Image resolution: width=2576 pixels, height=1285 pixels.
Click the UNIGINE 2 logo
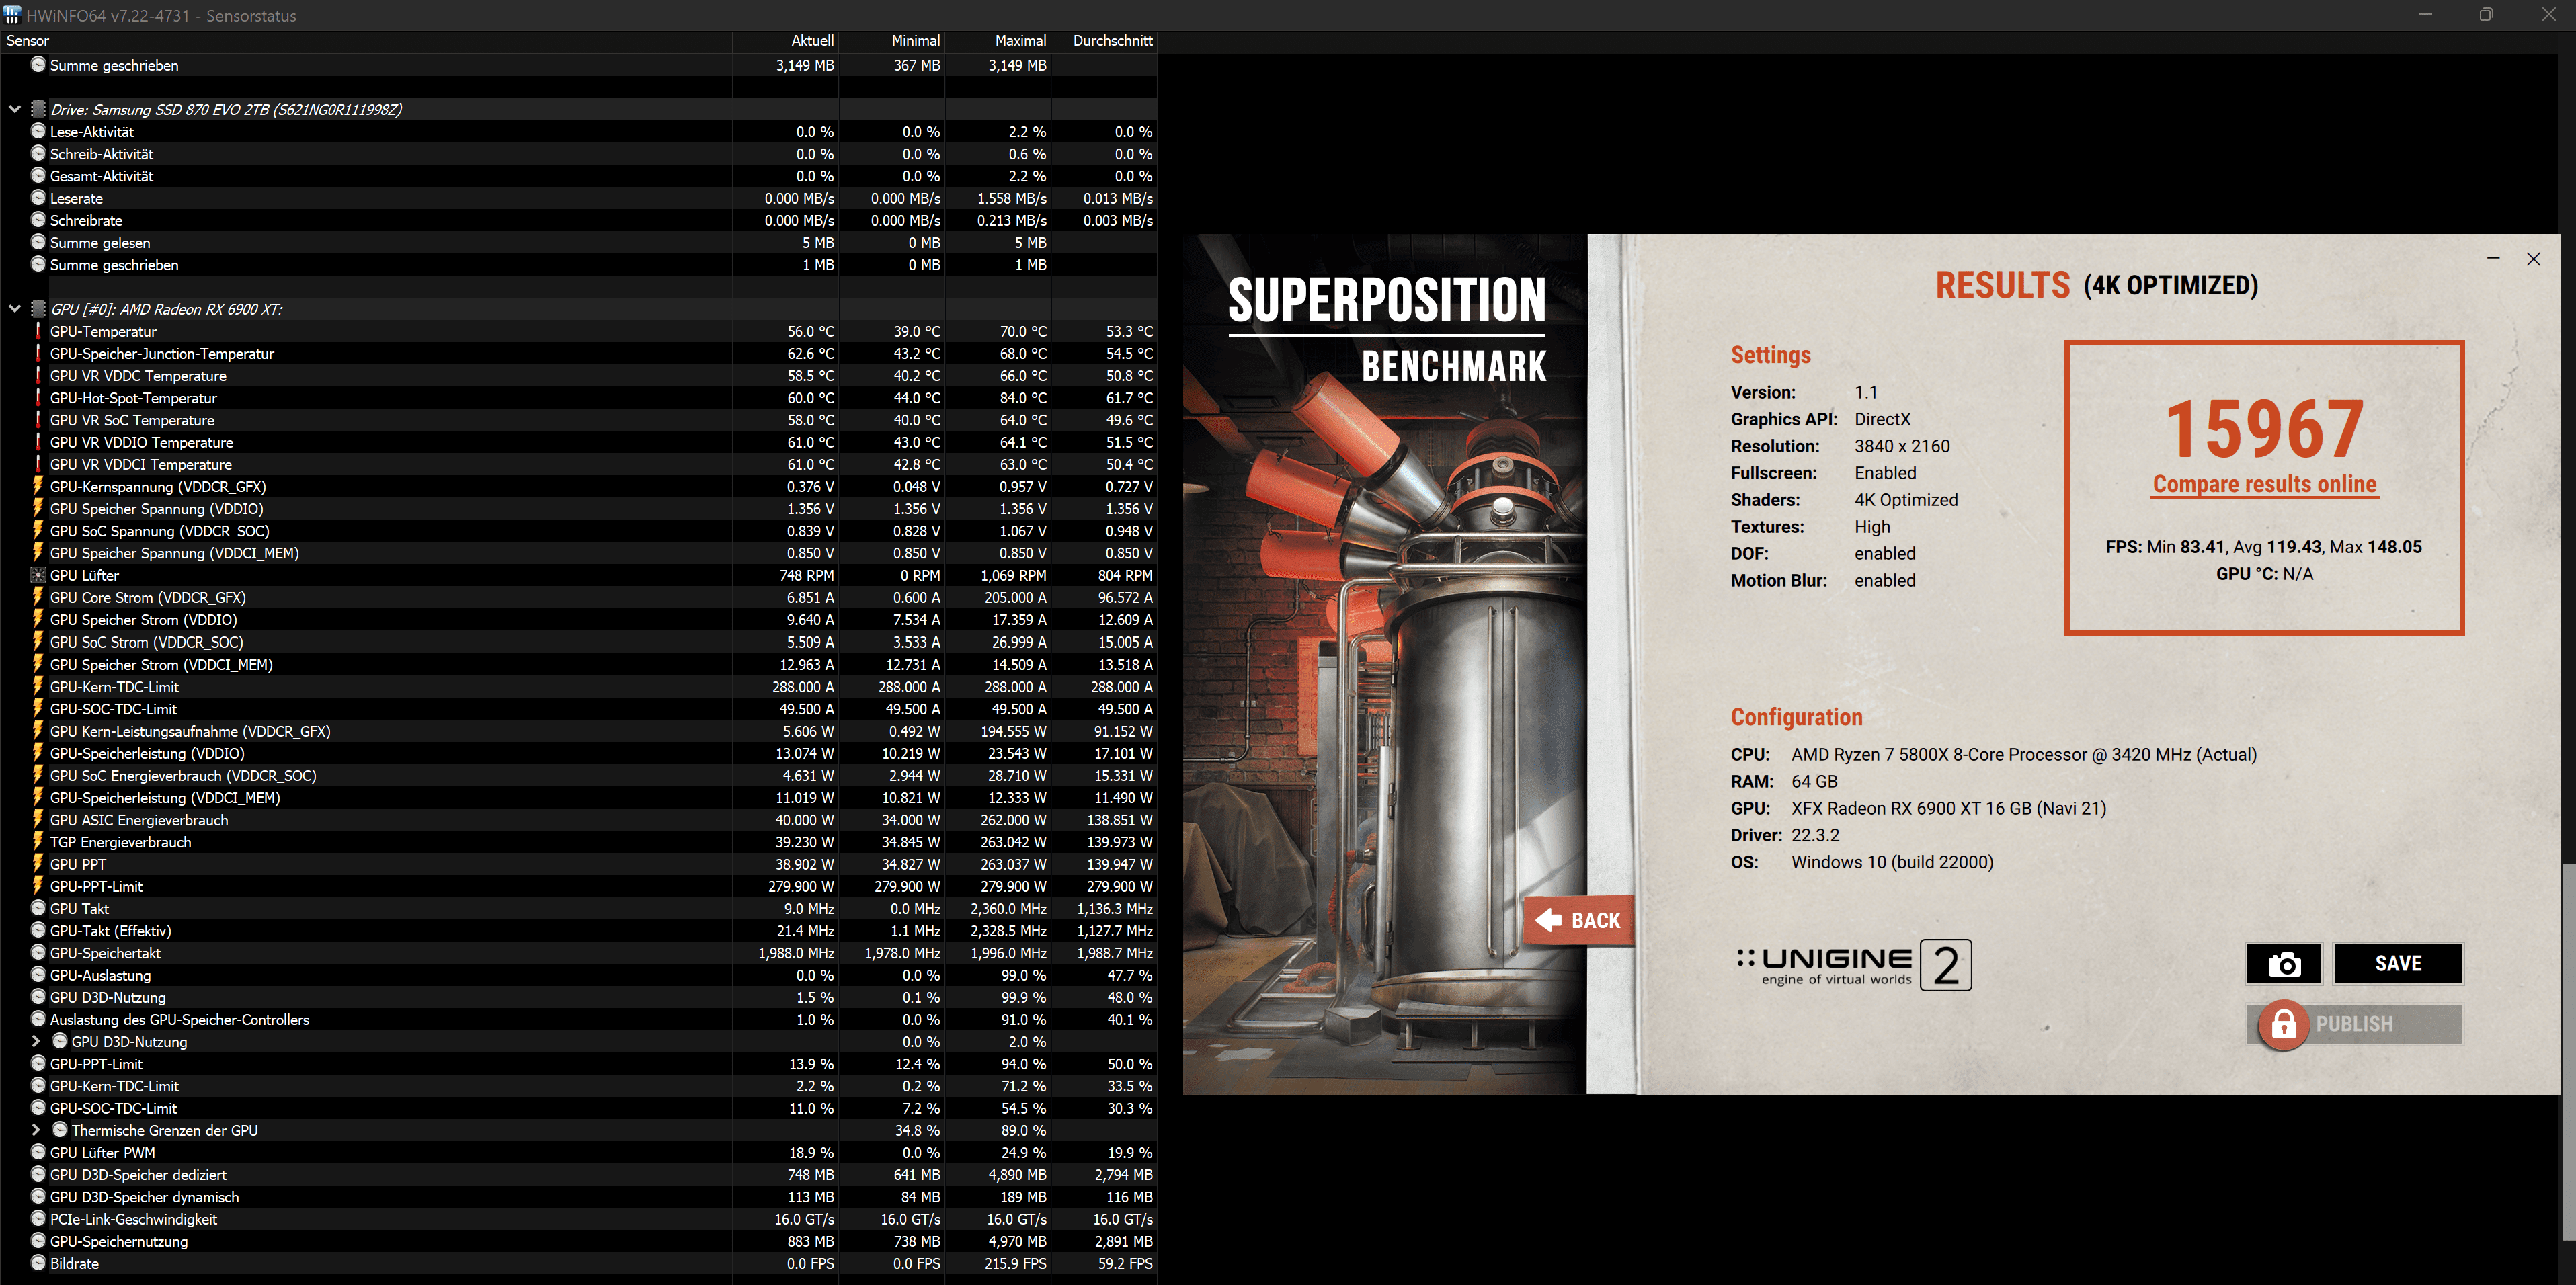1854,965
